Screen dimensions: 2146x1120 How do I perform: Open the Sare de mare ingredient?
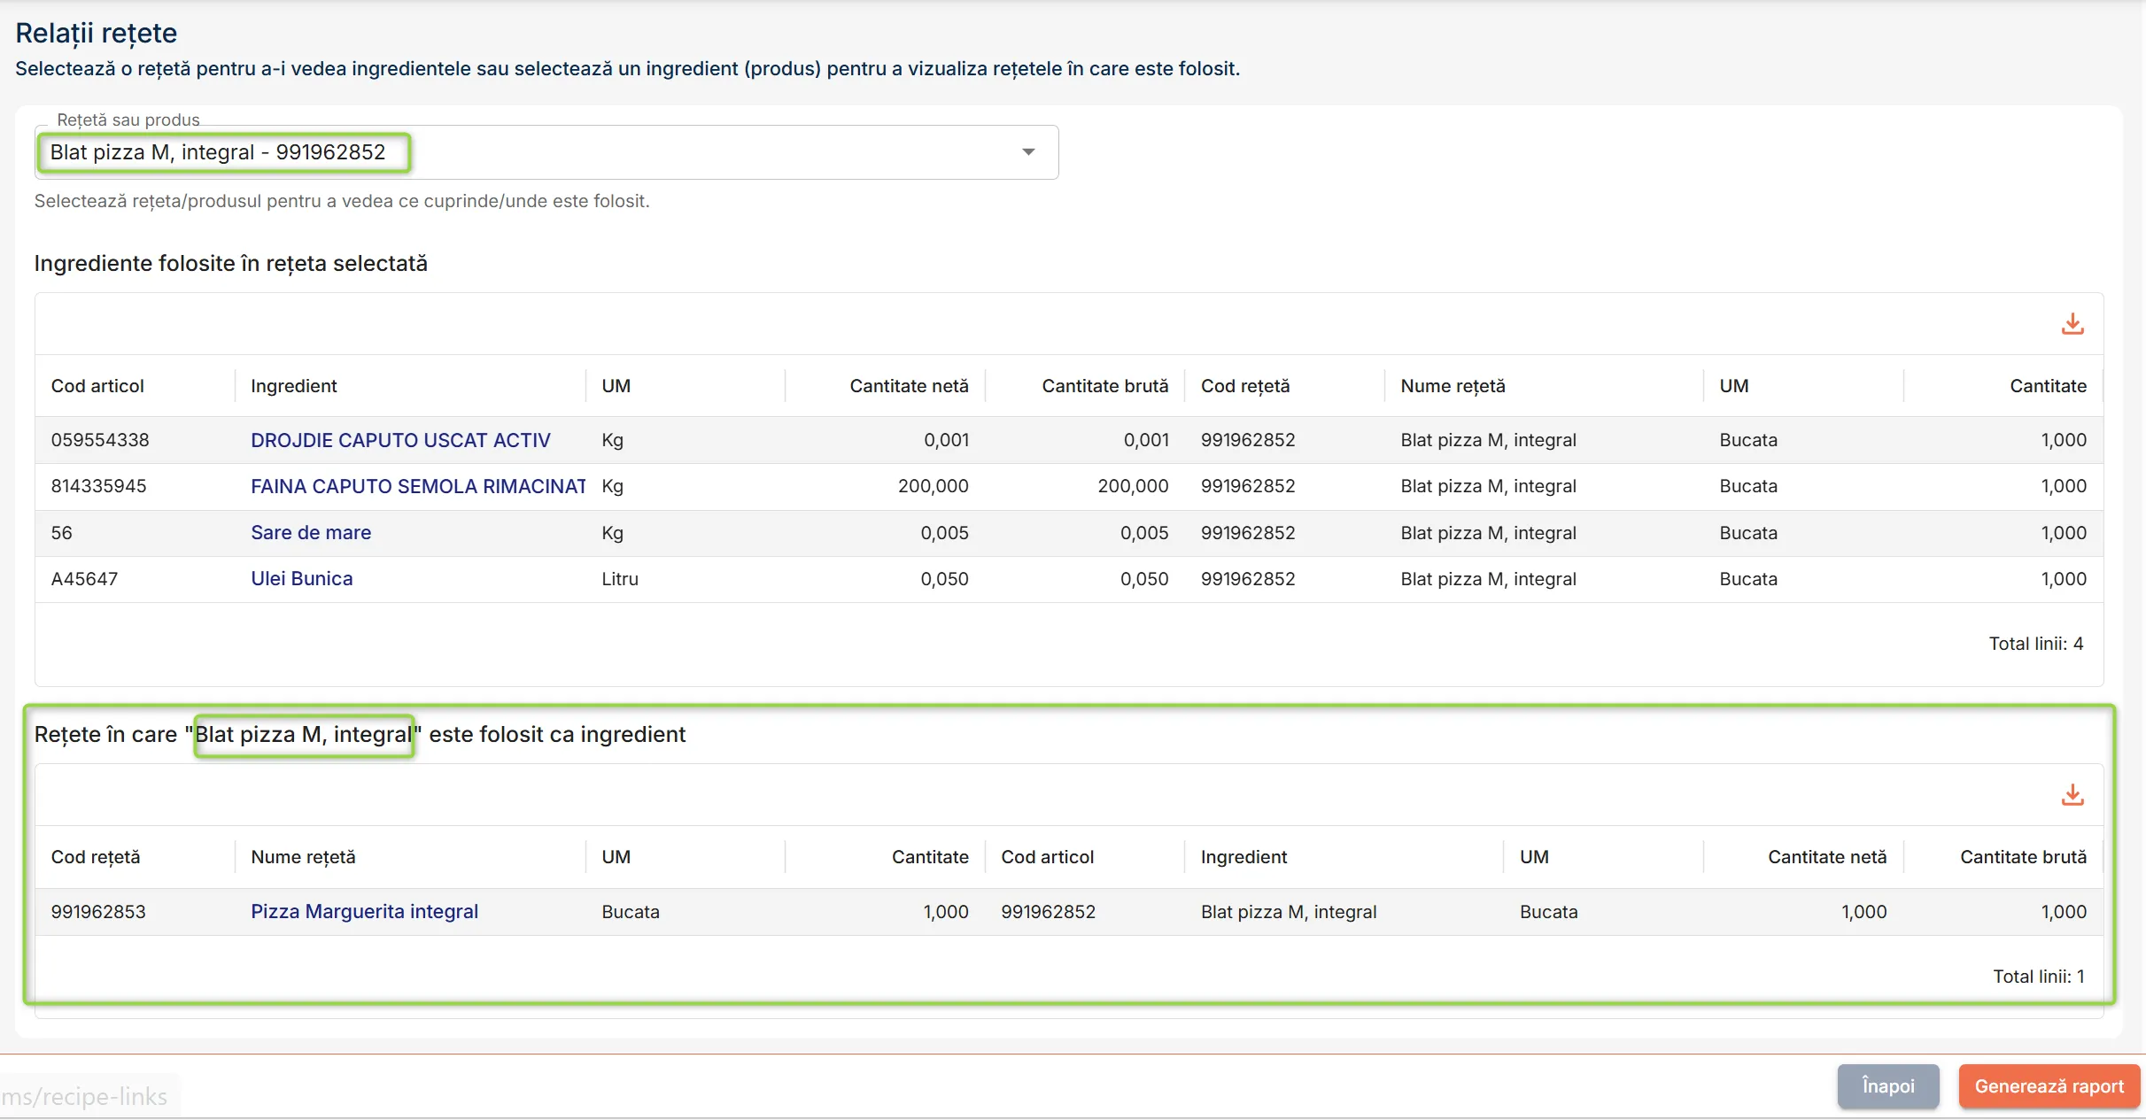[311, 532]
